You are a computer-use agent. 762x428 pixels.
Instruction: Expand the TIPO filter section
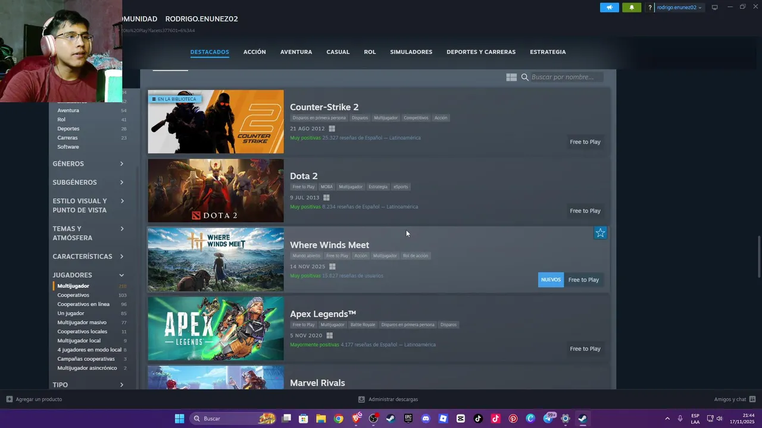(88, 385)
